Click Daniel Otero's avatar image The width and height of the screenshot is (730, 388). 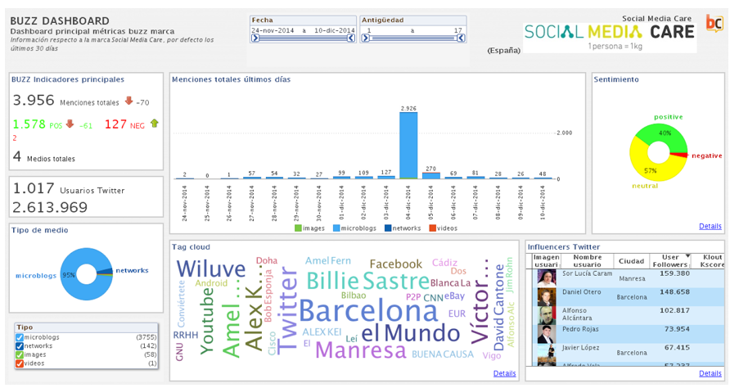(x=546, y=296)
